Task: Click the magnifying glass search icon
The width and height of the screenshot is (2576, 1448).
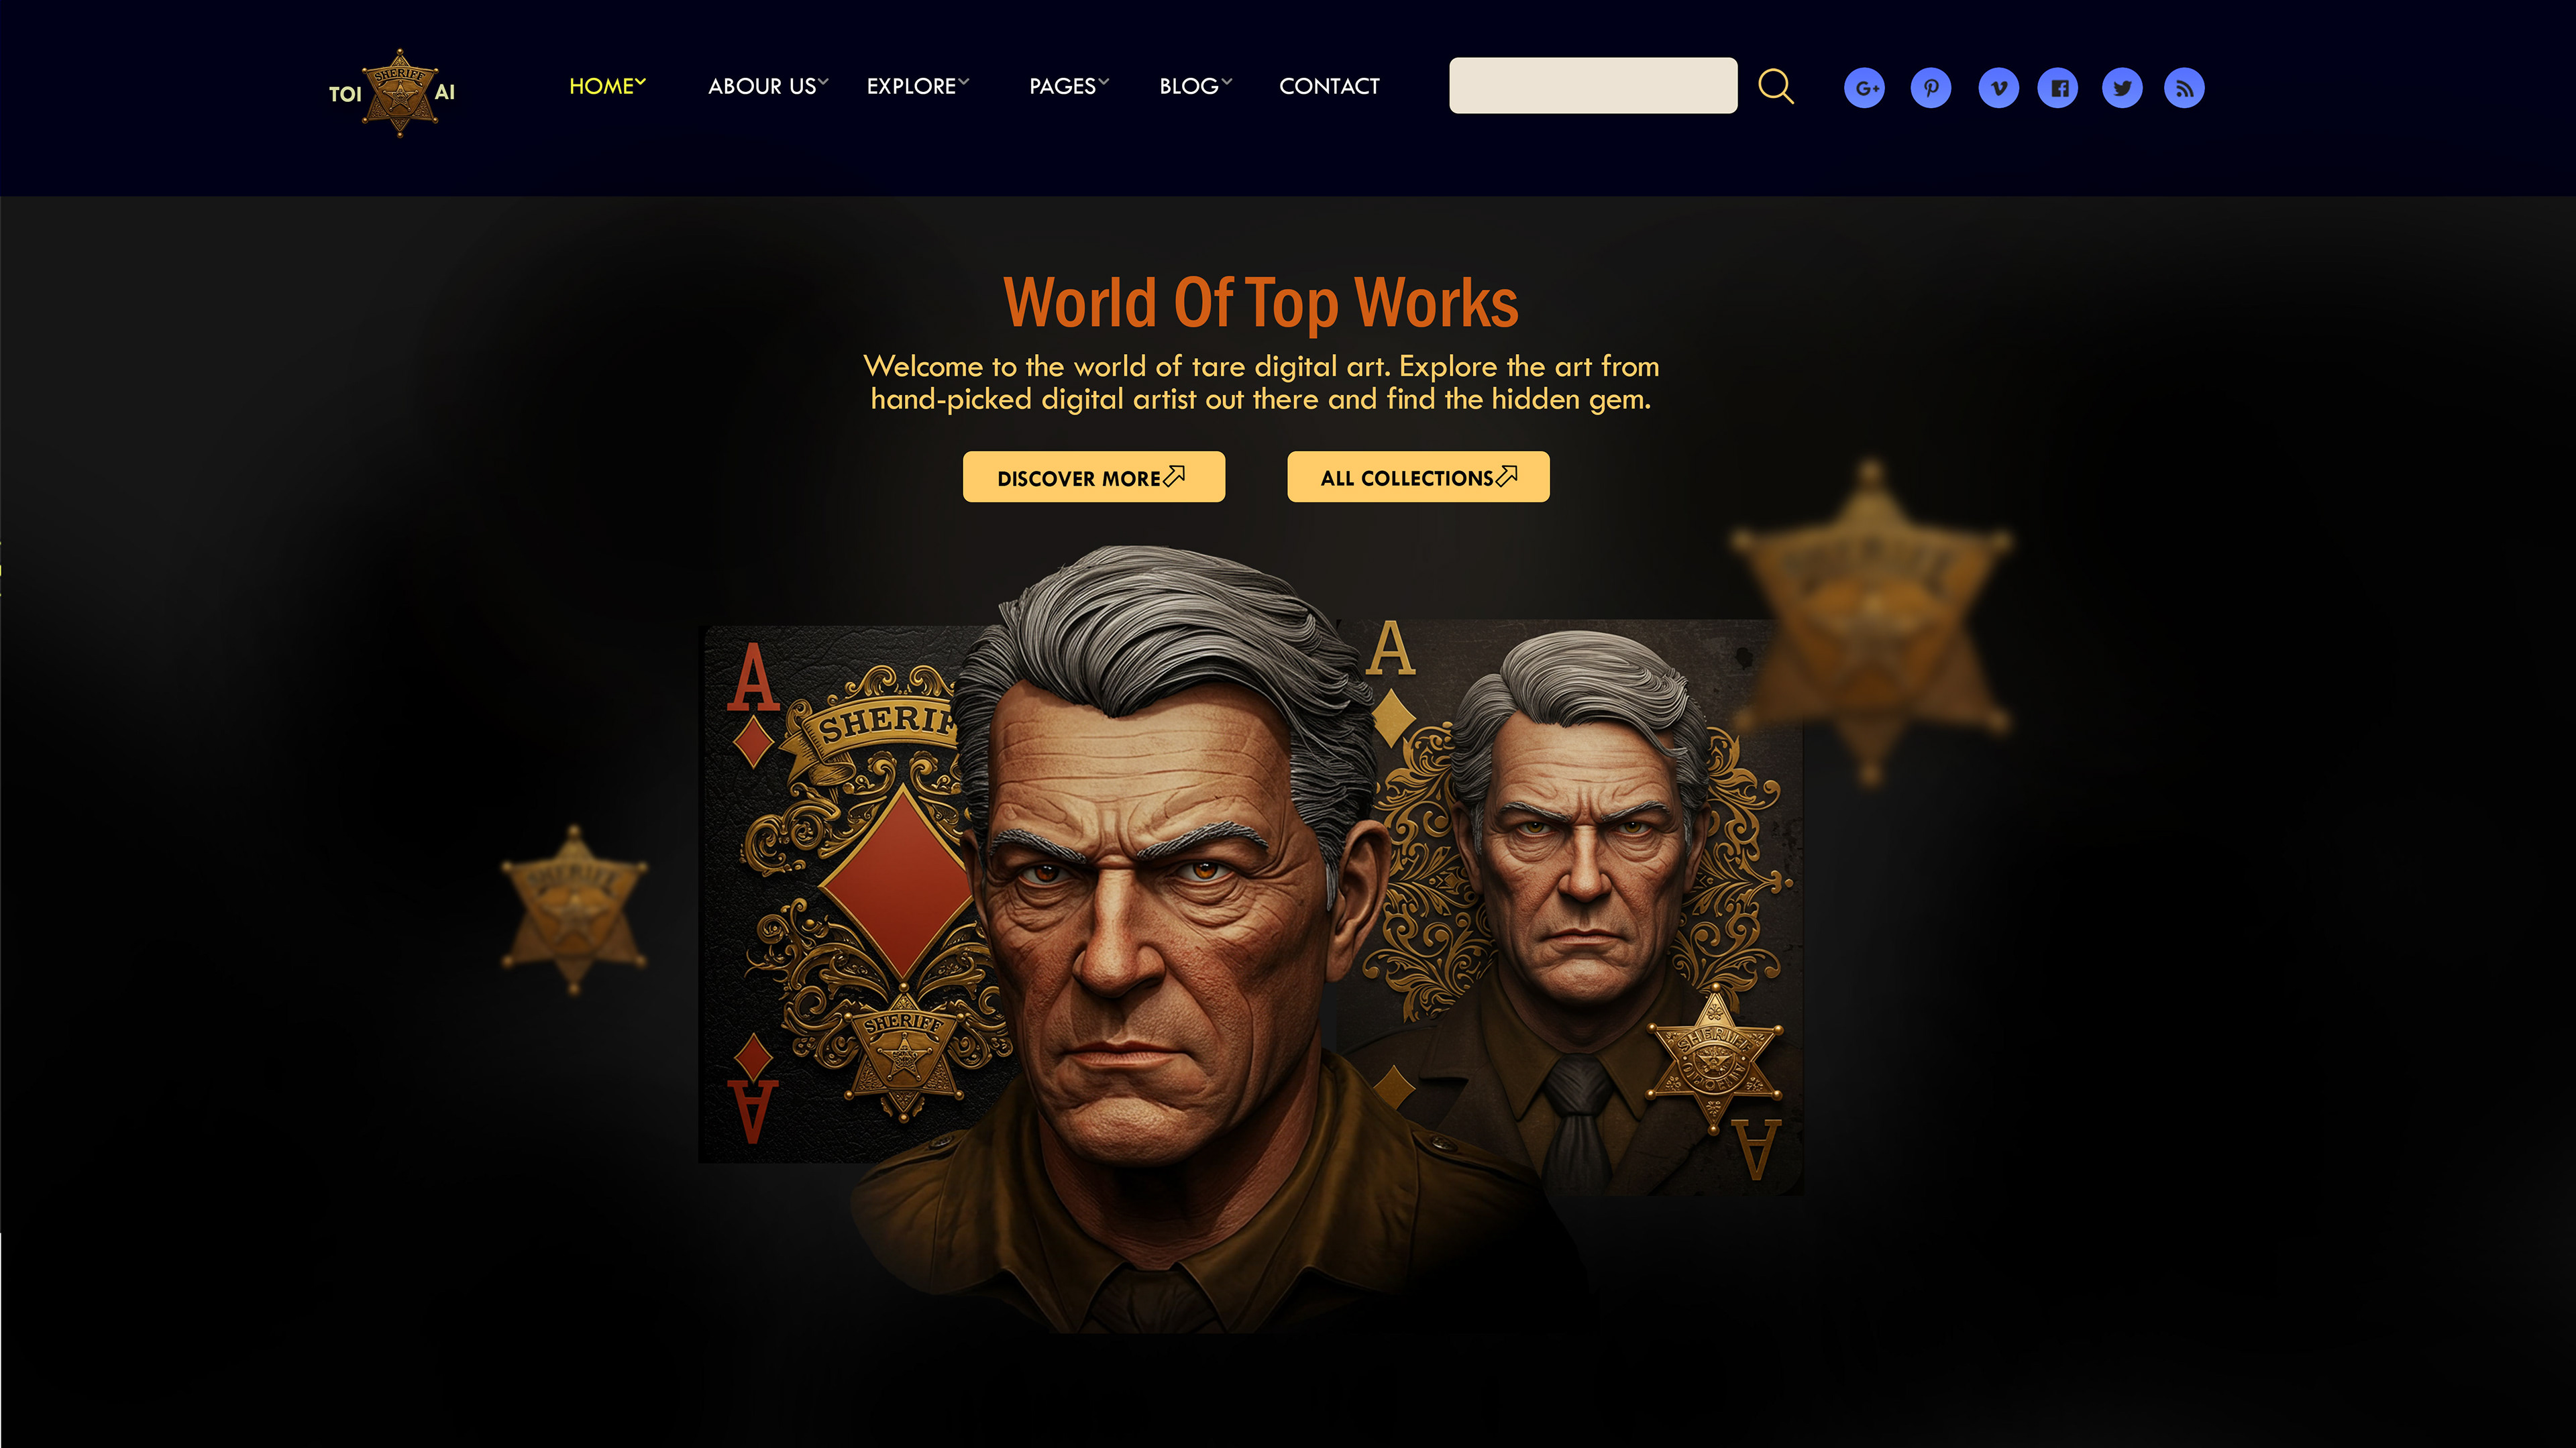Action: [1776, 86]
